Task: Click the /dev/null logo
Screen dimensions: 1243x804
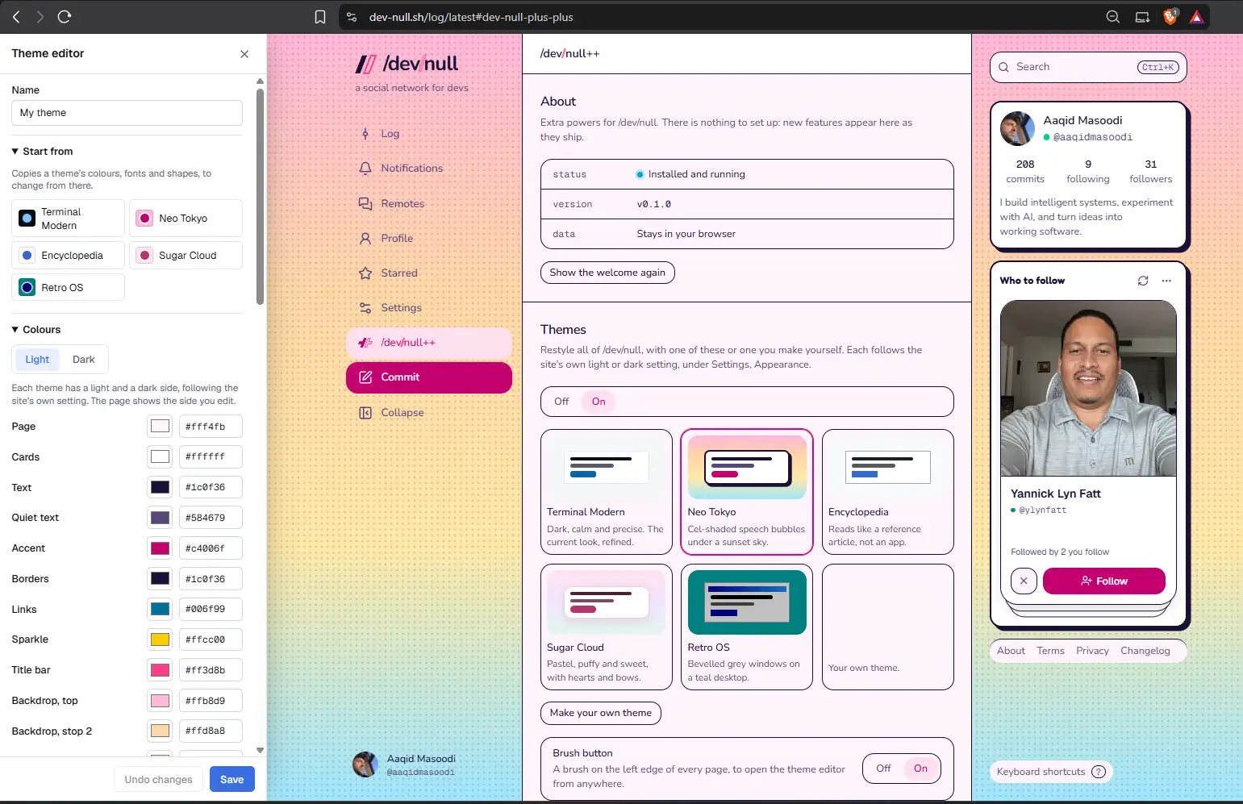Action: (x=407, y=64)
